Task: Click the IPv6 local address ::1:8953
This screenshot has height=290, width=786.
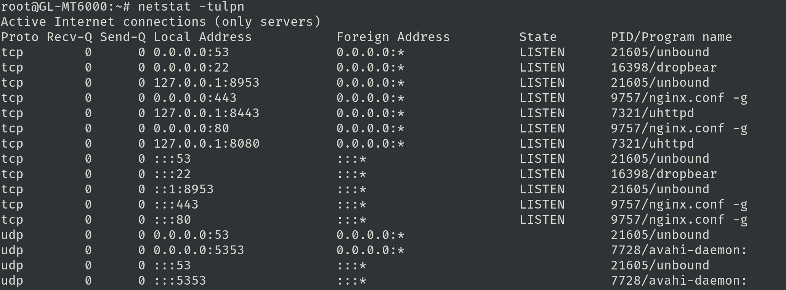Action: (x=183, y=190)
